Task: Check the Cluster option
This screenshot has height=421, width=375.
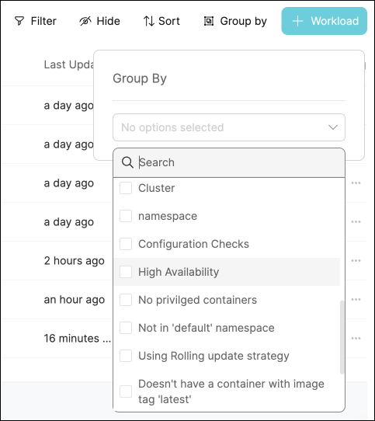Action: [x=126, y=188]
